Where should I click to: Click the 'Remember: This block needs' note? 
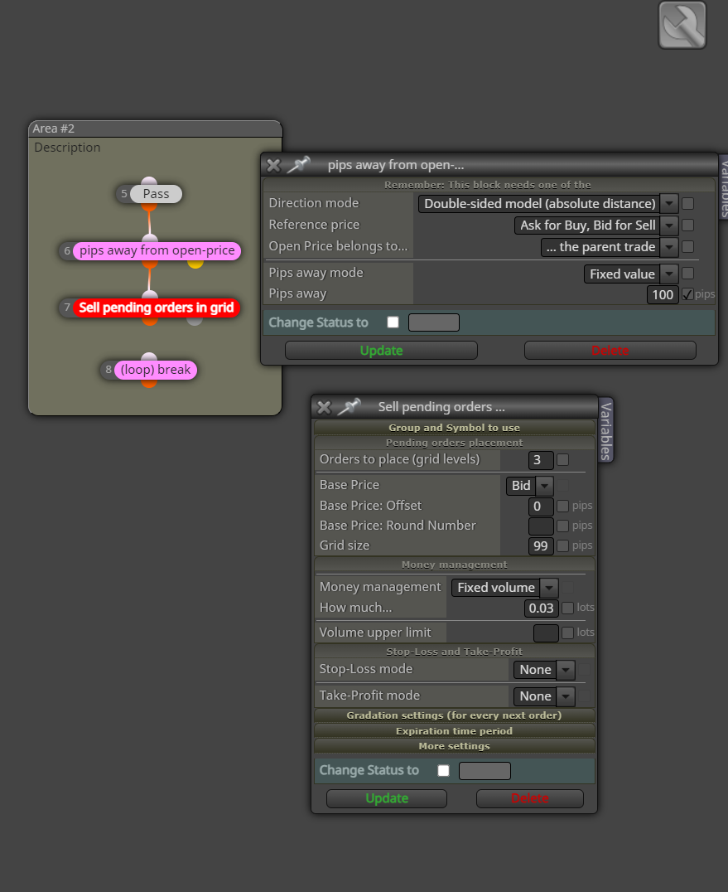pyautogui.click(x=488, y=185)
